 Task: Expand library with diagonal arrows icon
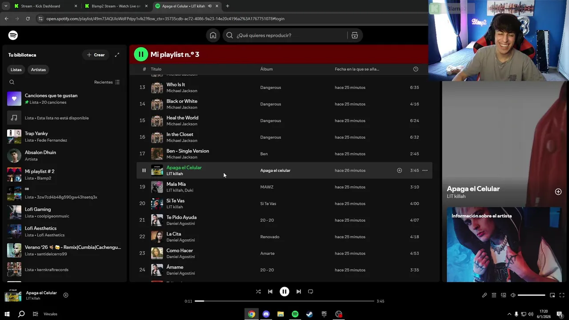tap(117, 55)
